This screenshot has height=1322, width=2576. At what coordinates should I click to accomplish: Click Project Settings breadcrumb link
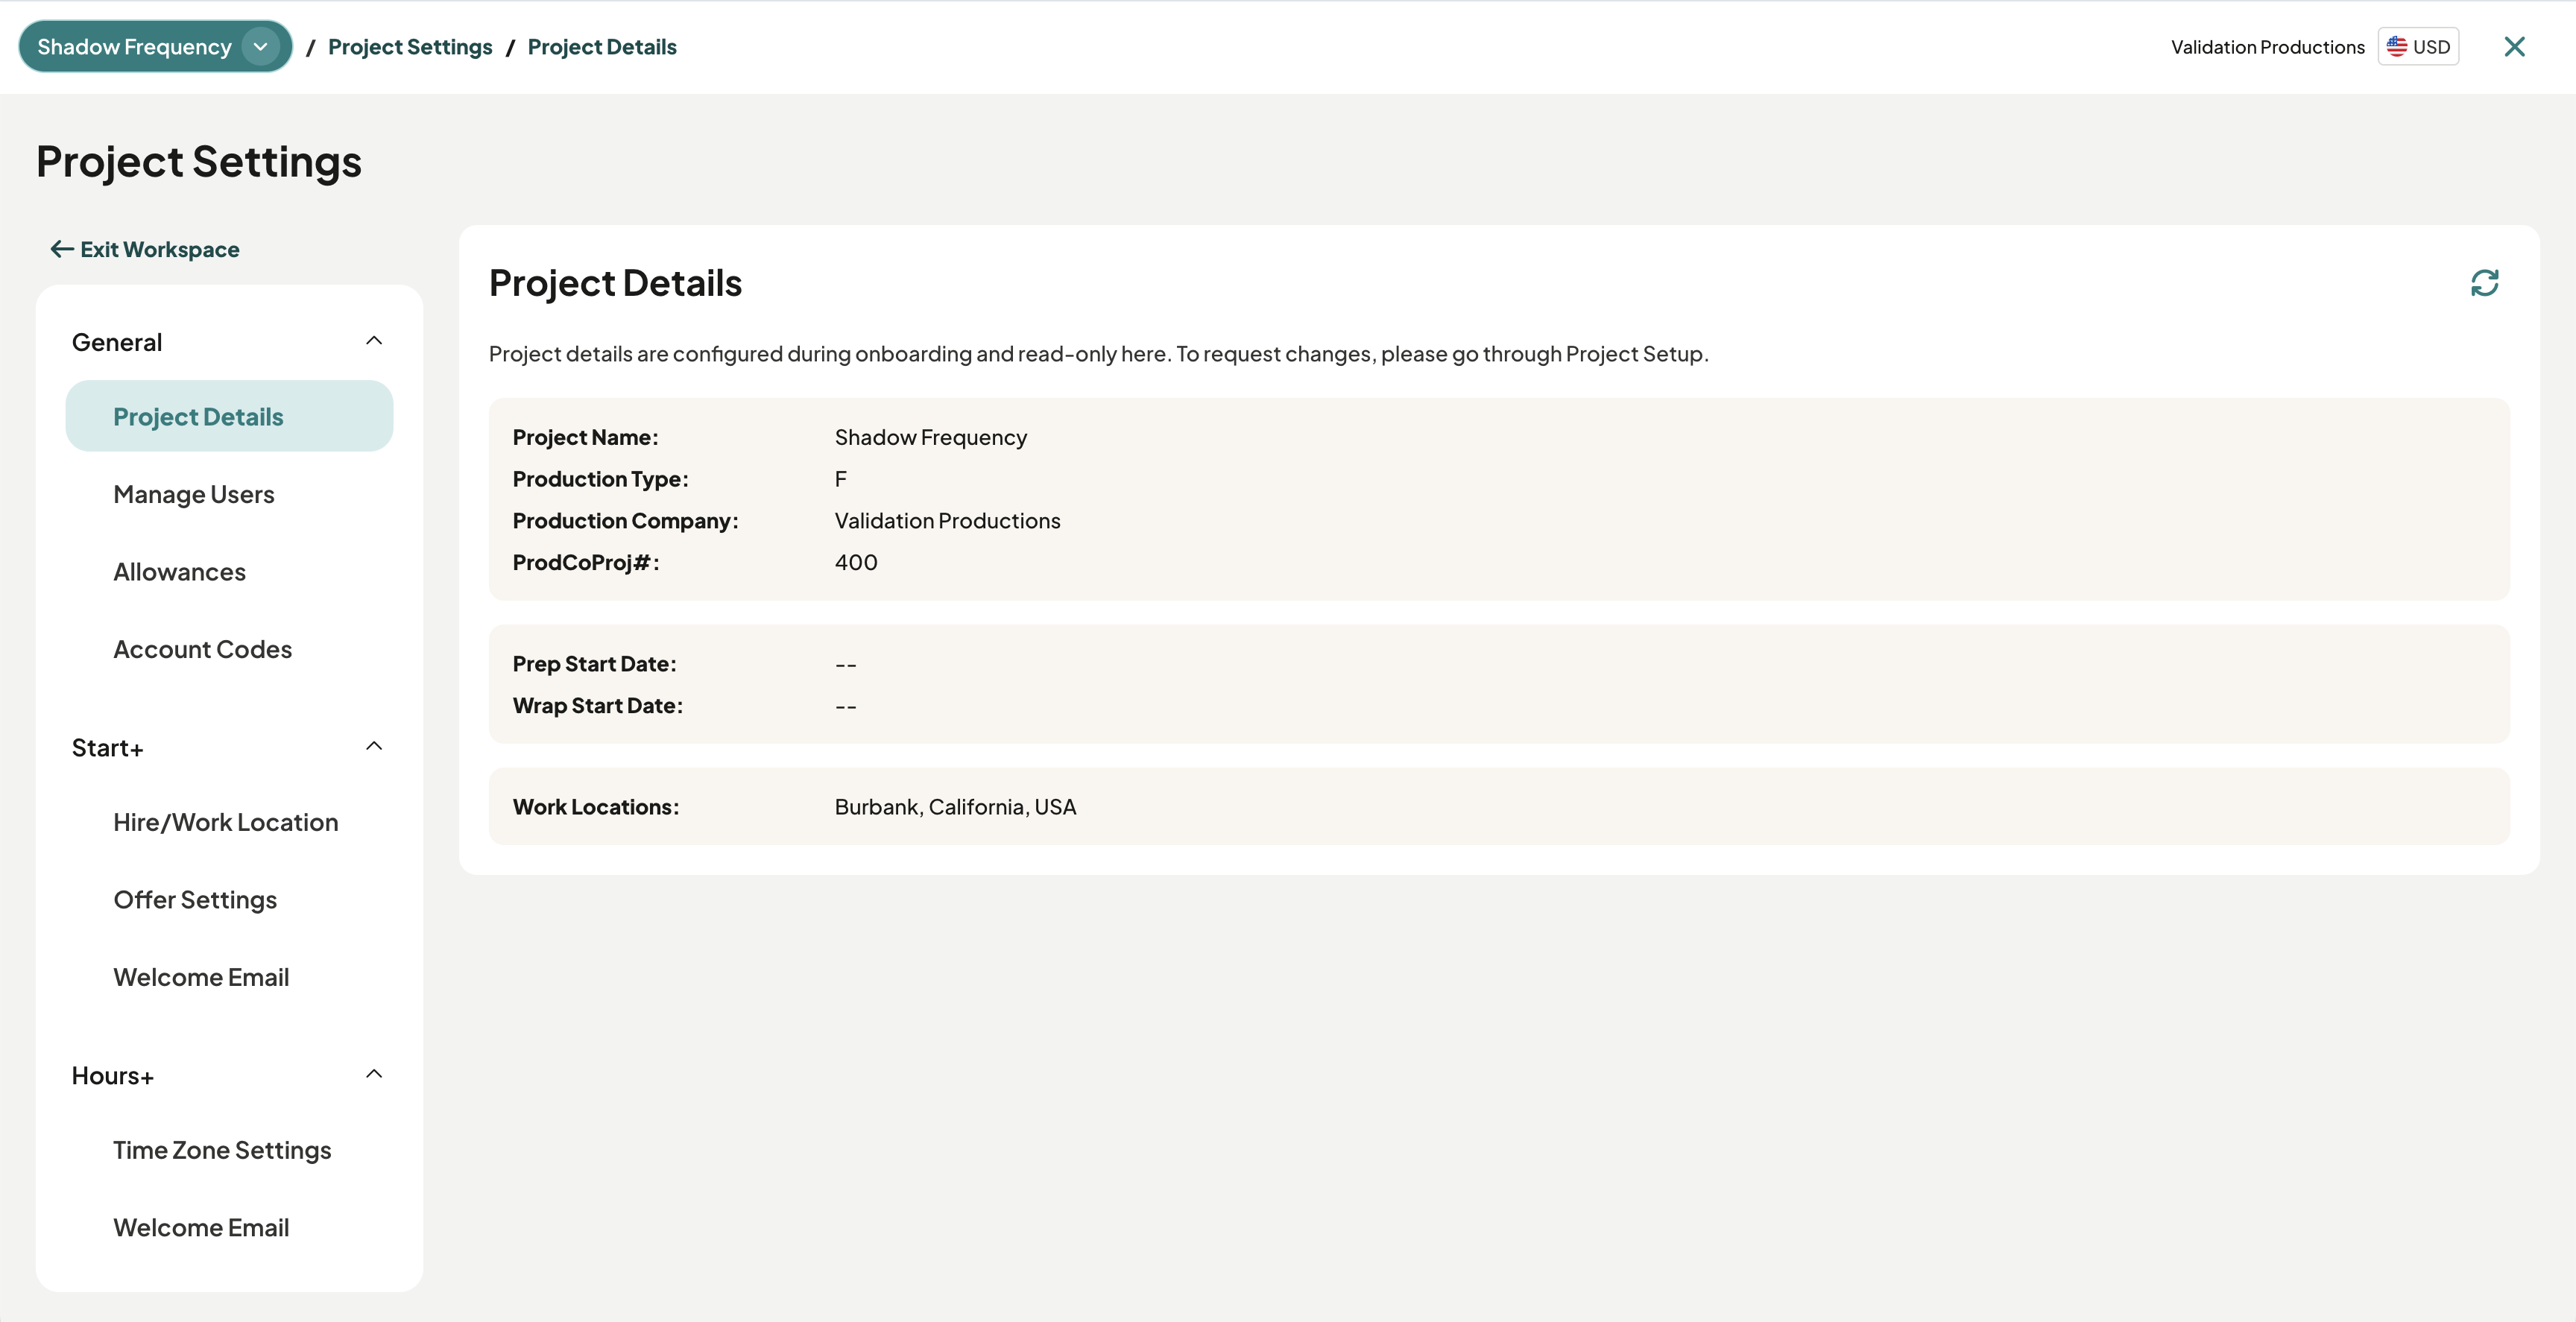pos(410,47)
